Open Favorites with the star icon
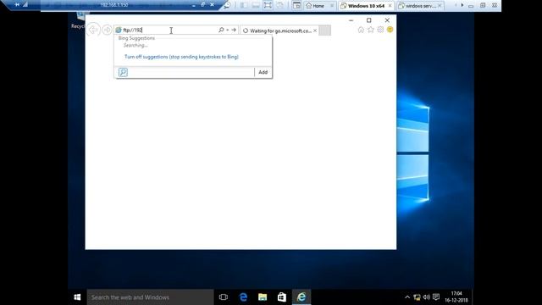 click(371, 30)
